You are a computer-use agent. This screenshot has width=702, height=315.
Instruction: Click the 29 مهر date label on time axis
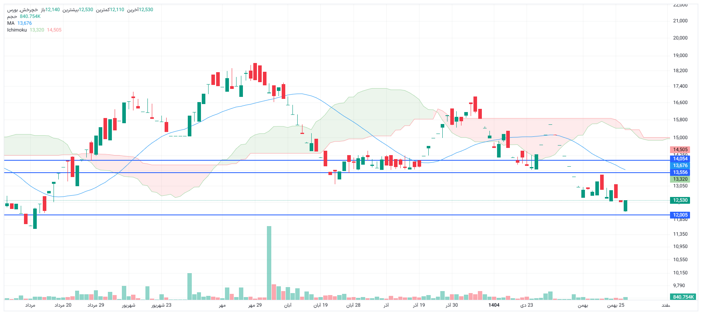click(x=255, y=305)
